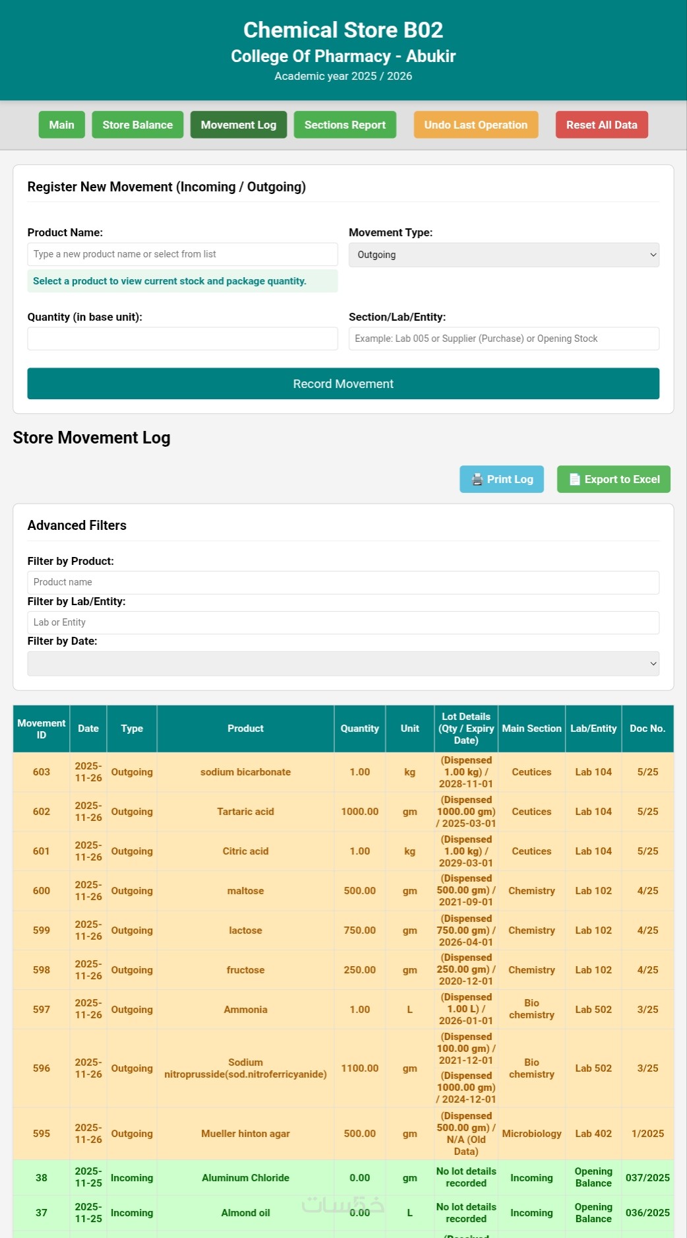Focus the Filter by Lab/Entity field
687x1238 pixels.
343,623
